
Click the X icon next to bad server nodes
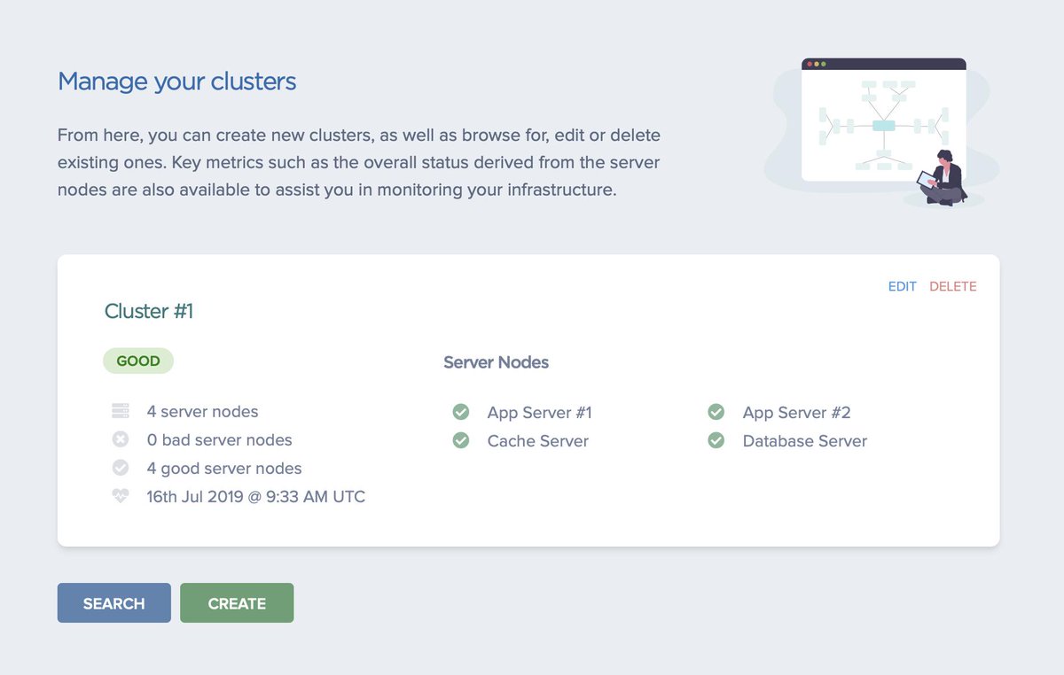(x=120, y=439)
